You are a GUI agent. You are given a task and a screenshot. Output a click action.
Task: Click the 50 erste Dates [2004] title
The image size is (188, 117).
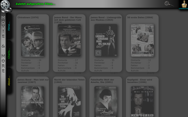click(140, 17)
